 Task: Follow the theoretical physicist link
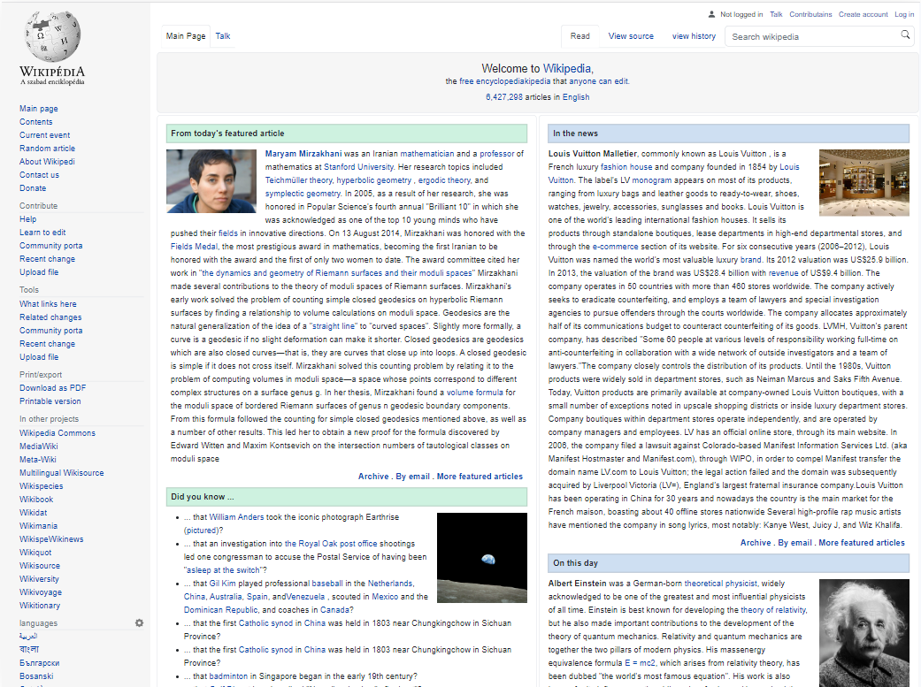pos(721,583)
